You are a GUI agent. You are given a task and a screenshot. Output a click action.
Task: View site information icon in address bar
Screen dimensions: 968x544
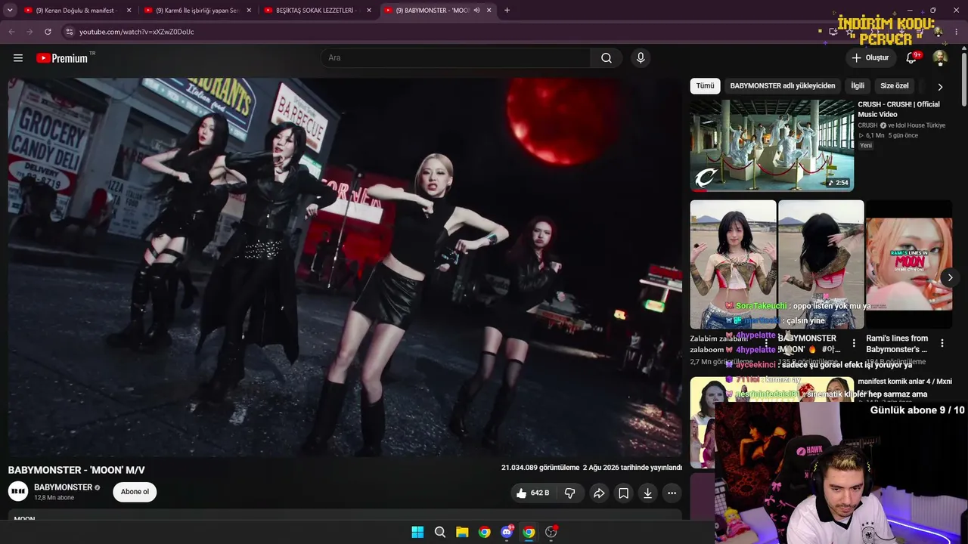(x=69, y=32)
